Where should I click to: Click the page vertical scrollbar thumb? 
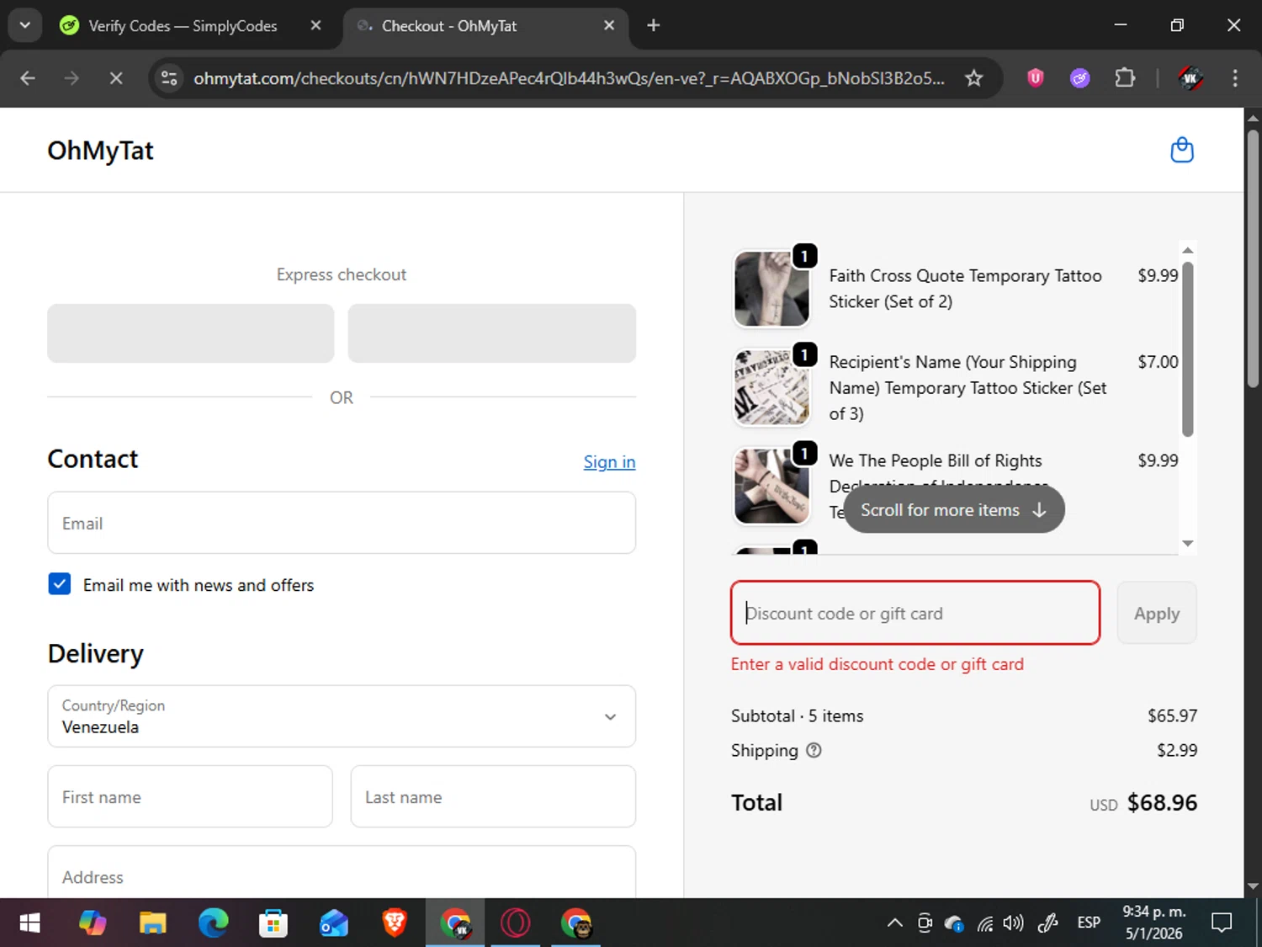point(1253,257)
